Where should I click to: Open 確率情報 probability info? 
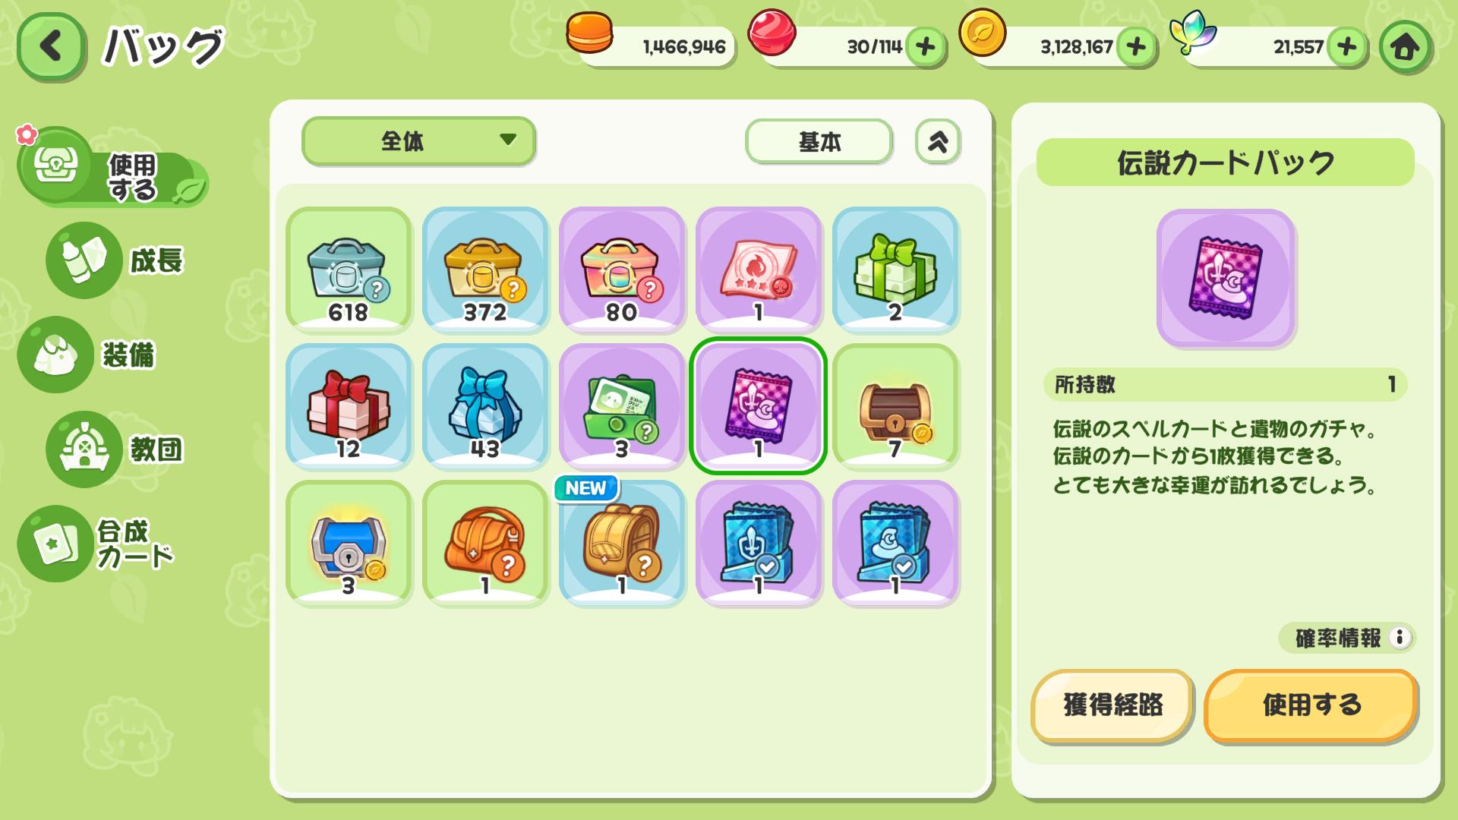point(1346,638)
